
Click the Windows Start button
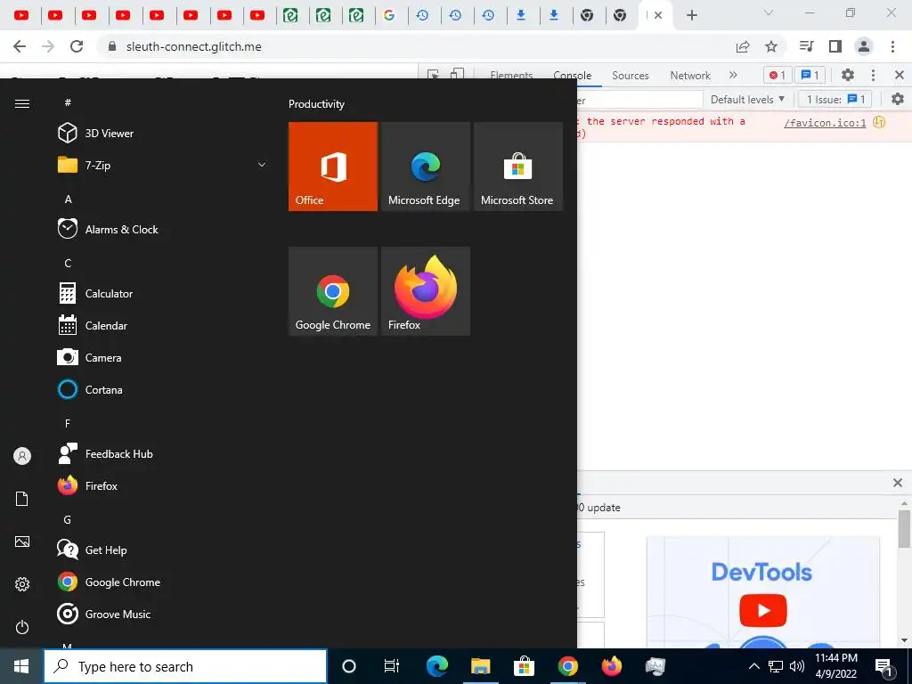point(21,666)
